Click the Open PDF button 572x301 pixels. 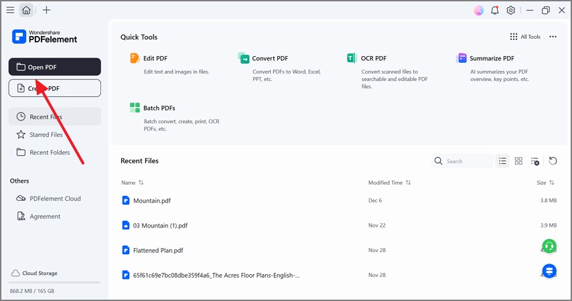55,67
